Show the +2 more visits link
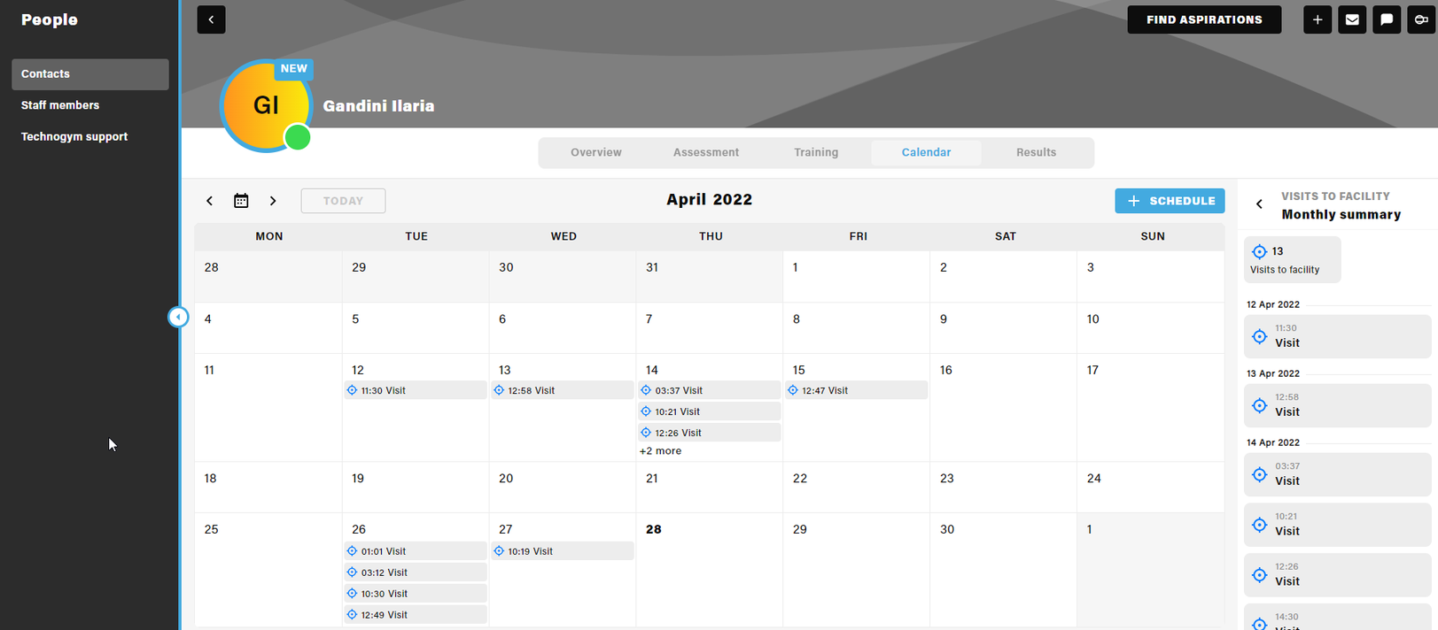Image resolution: width=1438 pixels, height=630 pixels. [x=661, y=451]
